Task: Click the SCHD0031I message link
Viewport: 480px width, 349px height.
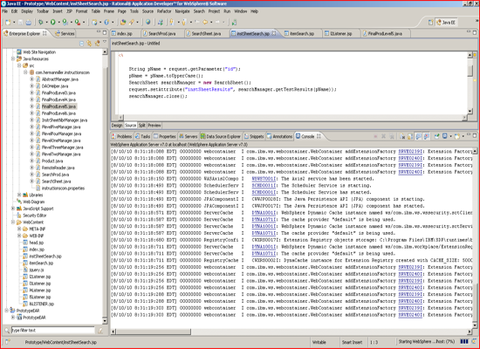Action: click(x=264, y=186)
